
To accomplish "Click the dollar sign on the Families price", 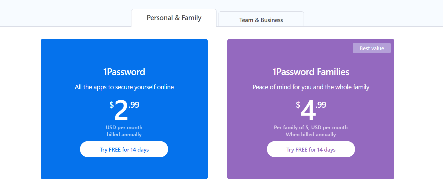I will tap(298, 105).
